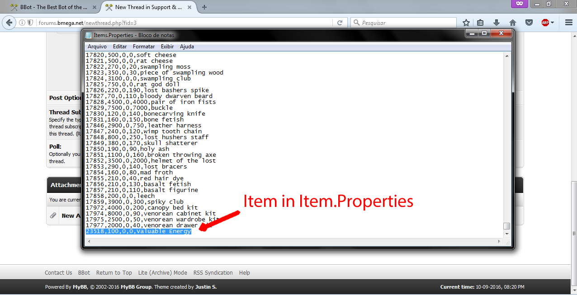The image size is (577, 295).
Task: Click the Pocket icon in the toolbar
Action: tap(529, 23)
